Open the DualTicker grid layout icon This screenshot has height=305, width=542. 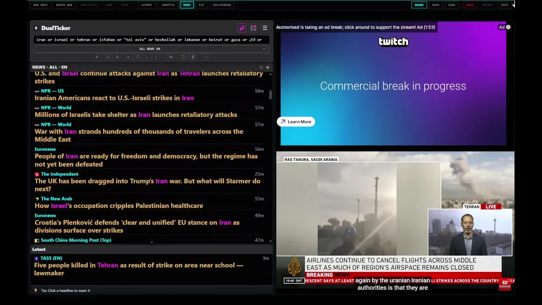coord(253,28)
